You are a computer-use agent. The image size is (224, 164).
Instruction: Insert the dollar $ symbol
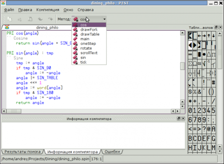pyautogui.click(x=190, y=92)
